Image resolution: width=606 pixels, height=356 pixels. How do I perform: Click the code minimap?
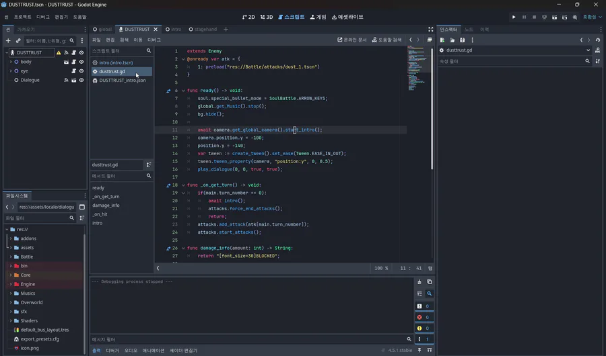[417, 69]
